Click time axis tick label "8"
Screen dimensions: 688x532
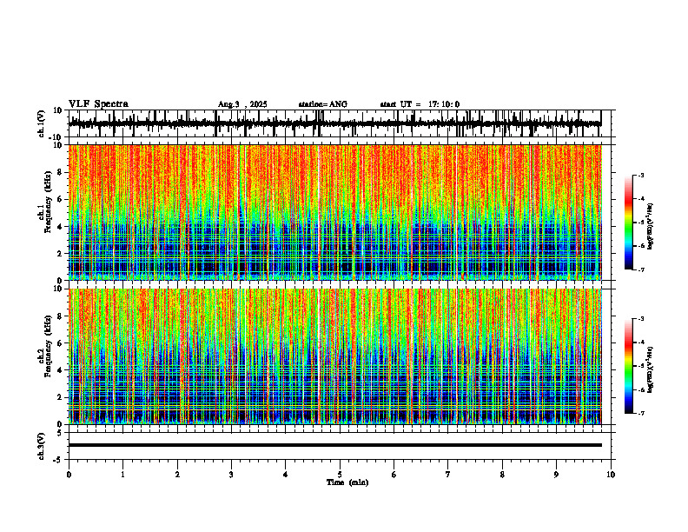[x=502, y=475]
